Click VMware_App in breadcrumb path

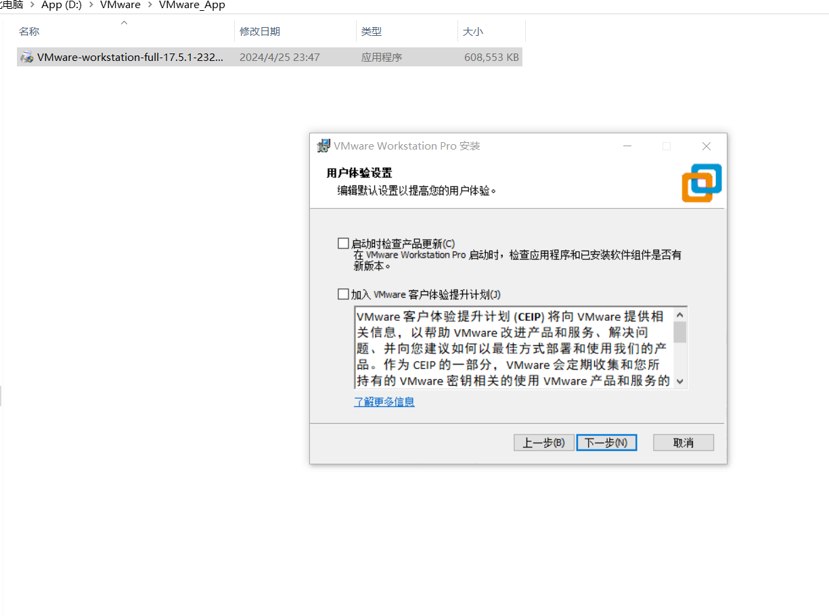coord(192,5)
